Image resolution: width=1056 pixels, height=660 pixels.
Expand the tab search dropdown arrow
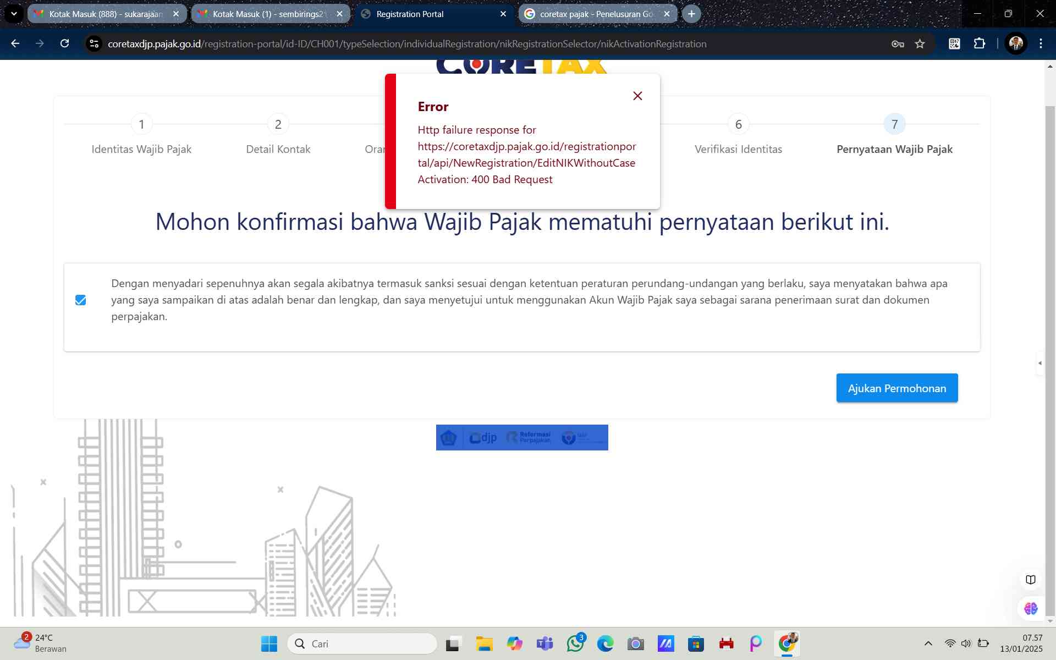(14, 14)
